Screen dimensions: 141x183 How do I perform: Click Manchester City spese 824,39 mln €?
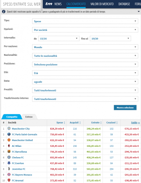(57, 128)
